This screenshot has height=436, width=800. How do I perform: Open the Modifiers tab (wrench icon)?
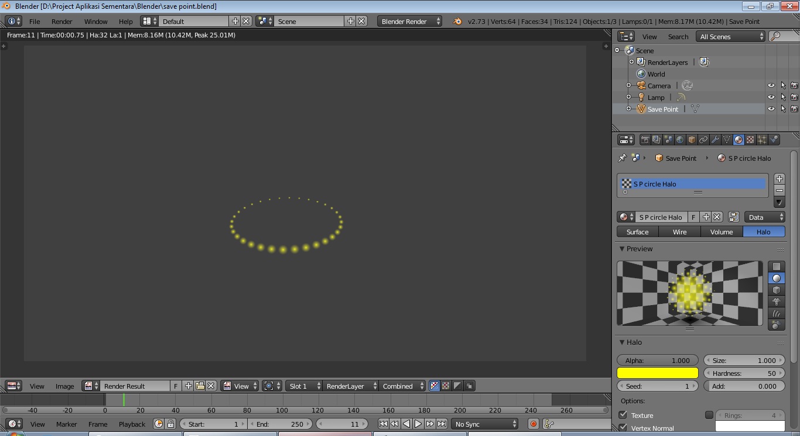pyautogui.click(x=715, y=140)
